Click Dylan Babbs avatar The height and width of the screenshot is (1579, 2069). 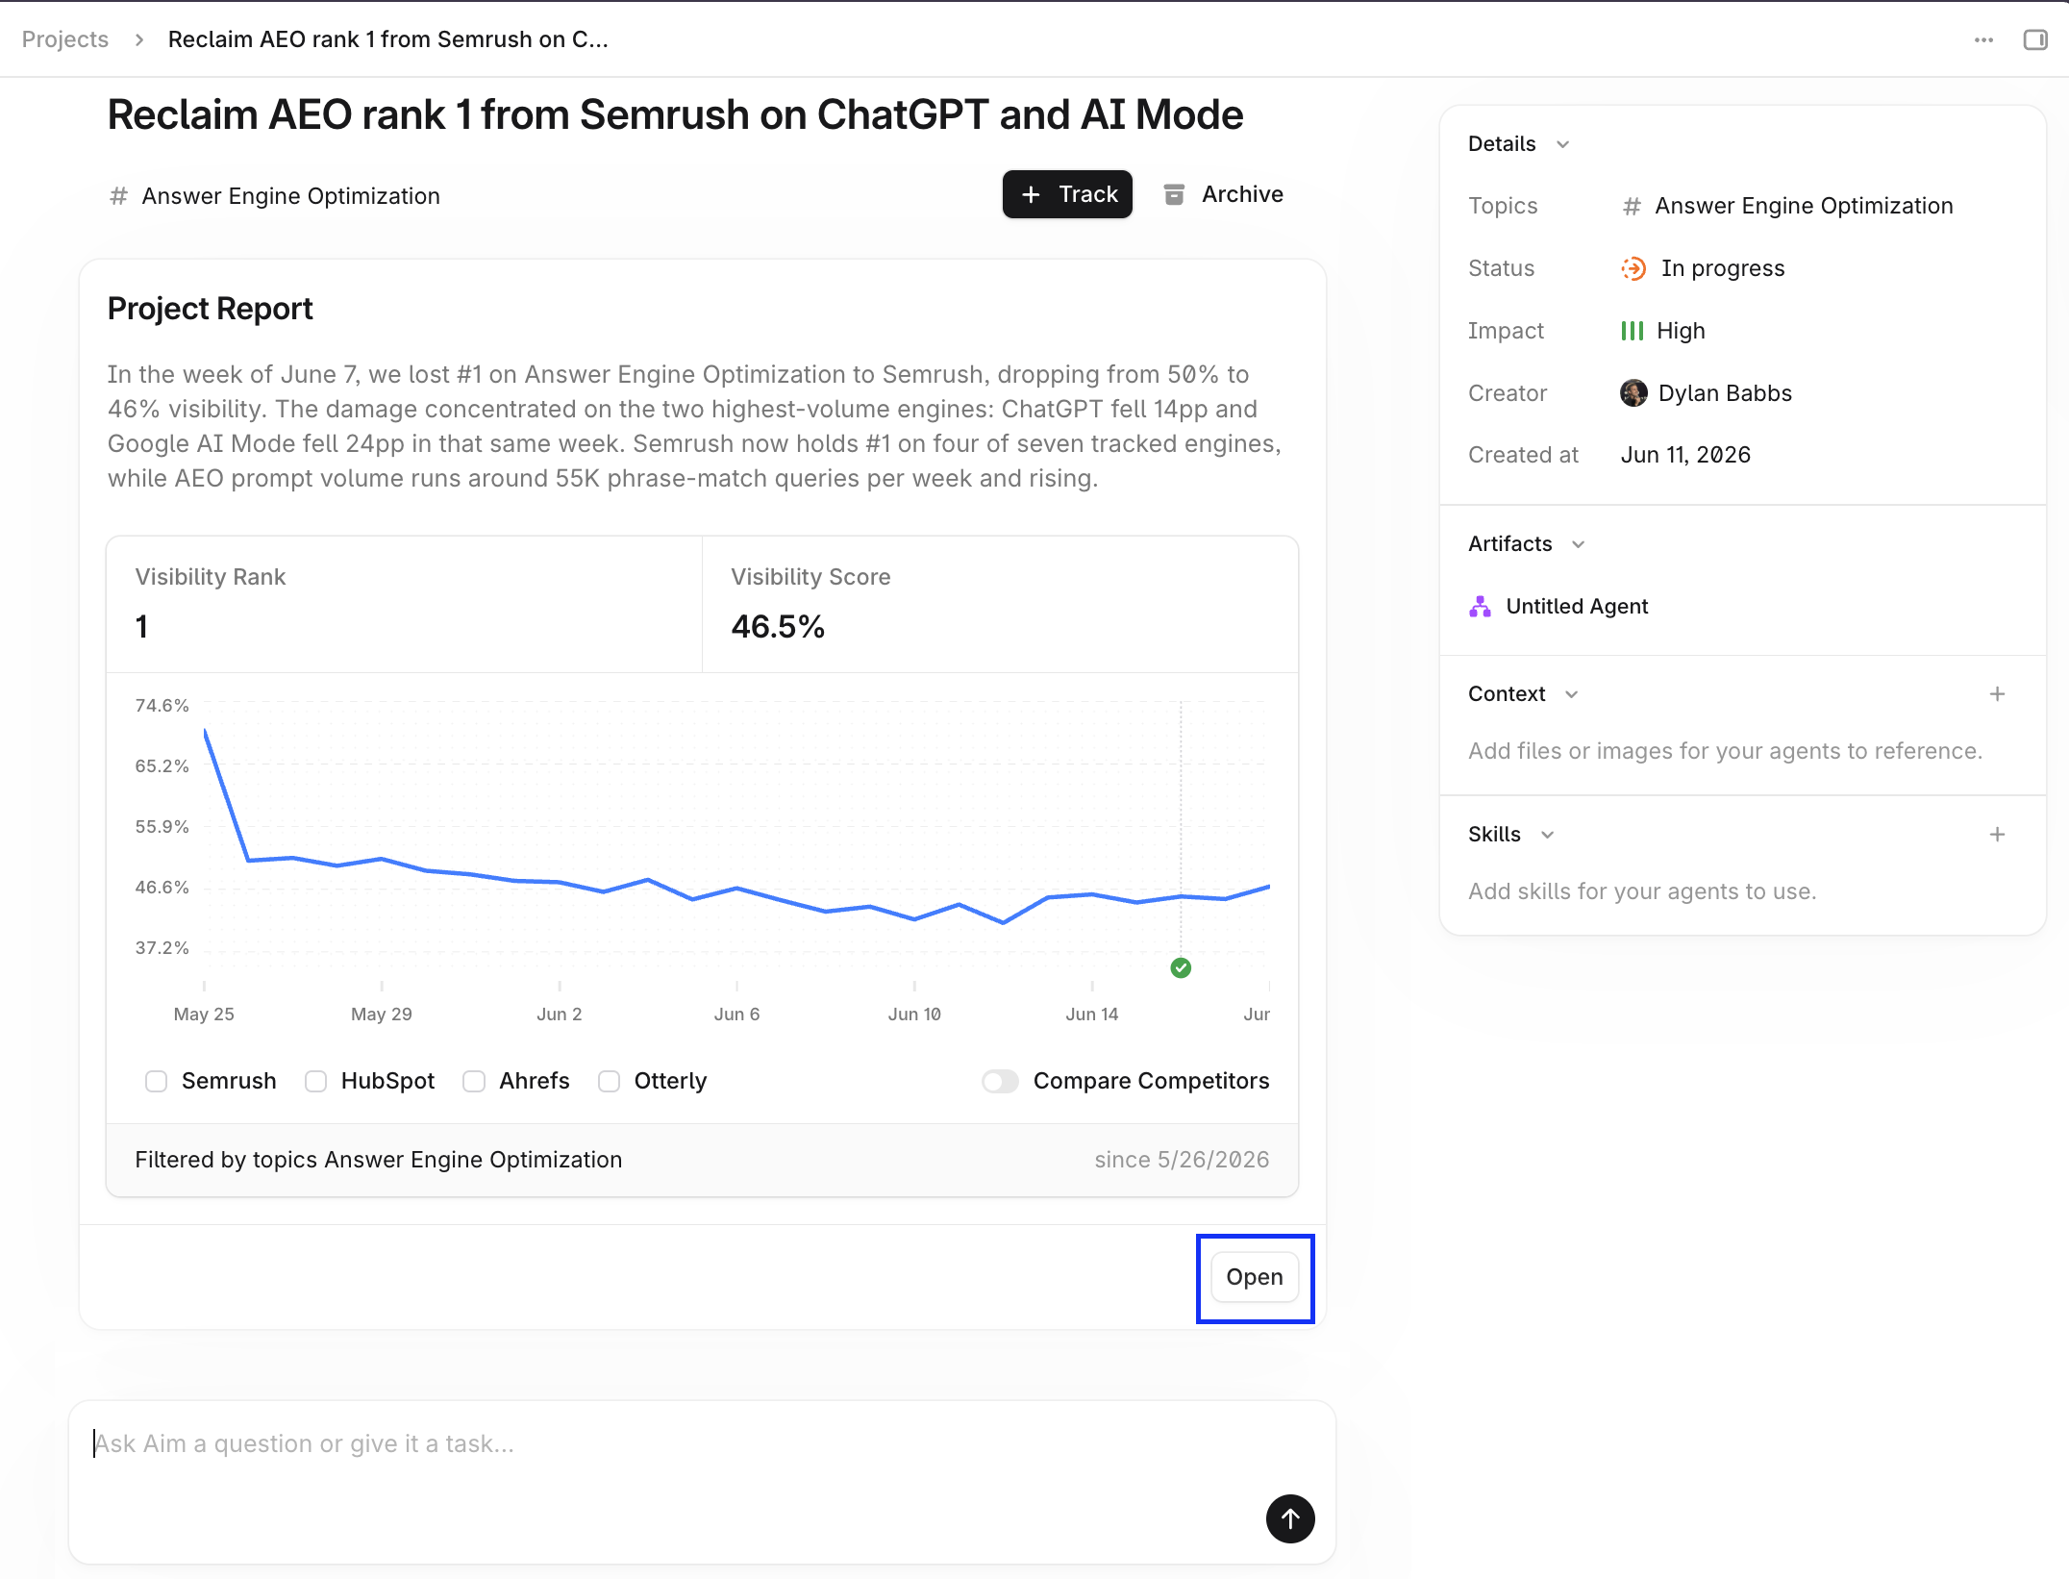(1633, 393)
